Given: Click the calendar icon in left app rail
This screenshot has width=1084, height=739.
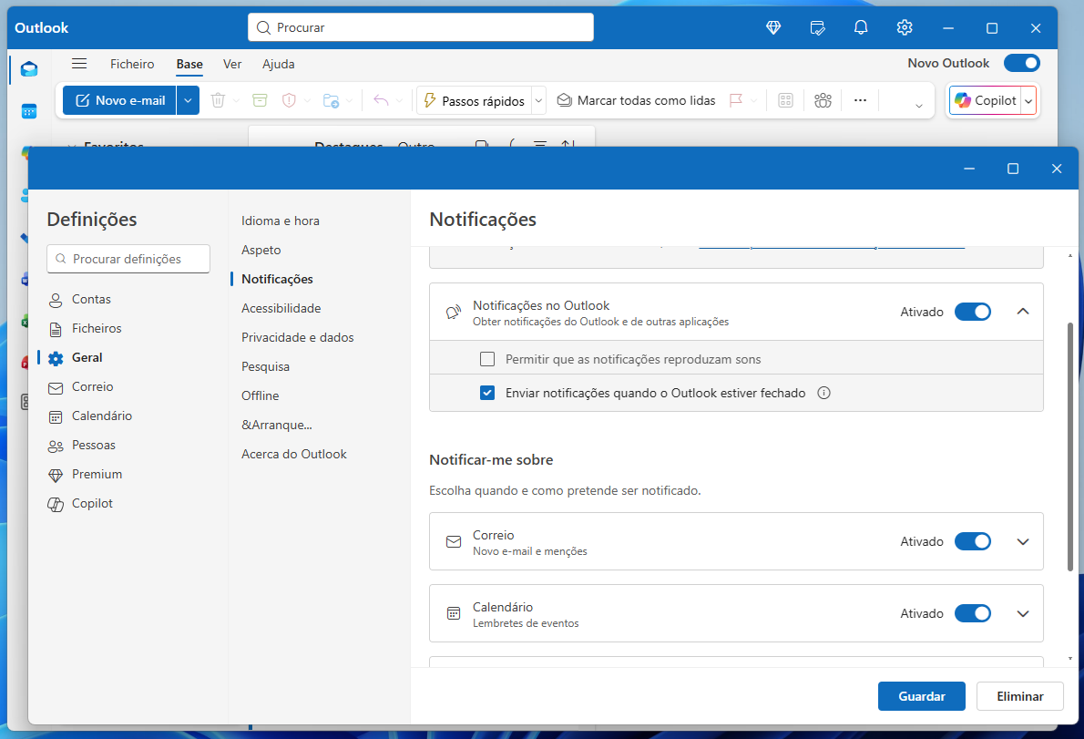Looking at the screenshot, I should point(29,111).
